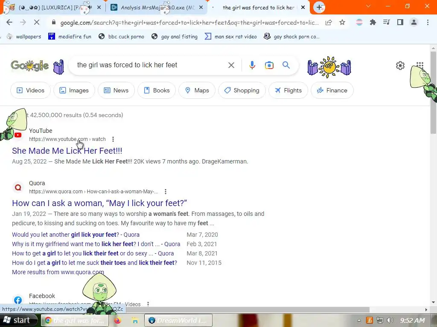This screenshot has width=437, height=327.
Task: Open the mediafire fun bookmark
Action: (70, 37)
